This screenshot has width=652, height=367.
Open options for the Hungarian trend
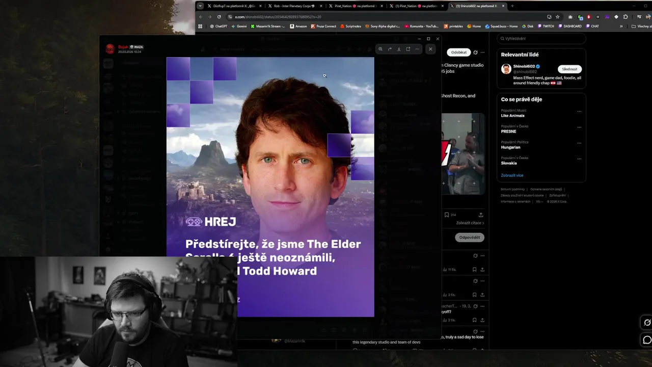click(579, 143)
